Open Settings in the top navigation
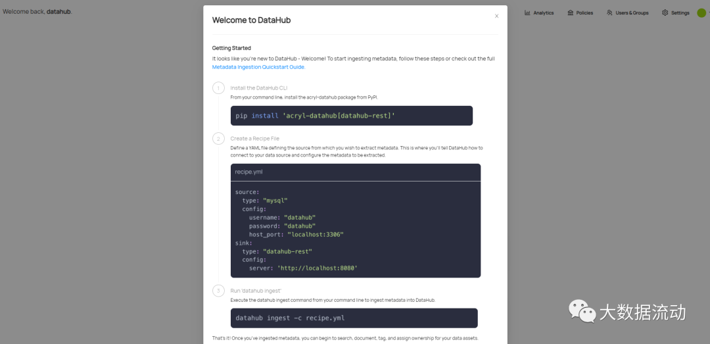The width and height of the screenshot is (710, 344). [x=676, y=12]
